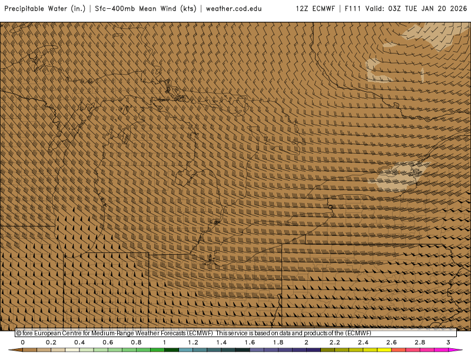Click the '0' colorbar tick label
Image resolution: width=471 pixels, height=353 pixels.
tap(23, 342)
